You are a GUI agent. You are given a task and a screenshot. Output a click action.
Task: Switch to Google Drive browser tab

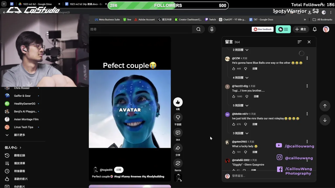[x=39, y=4]
